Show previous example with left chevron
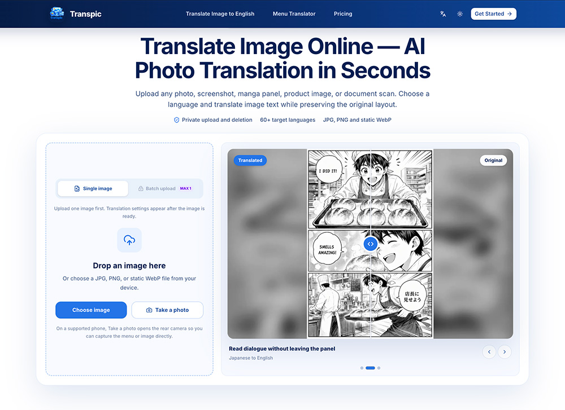Viewport: 565px width, 410px height. [x=489, y=352]
